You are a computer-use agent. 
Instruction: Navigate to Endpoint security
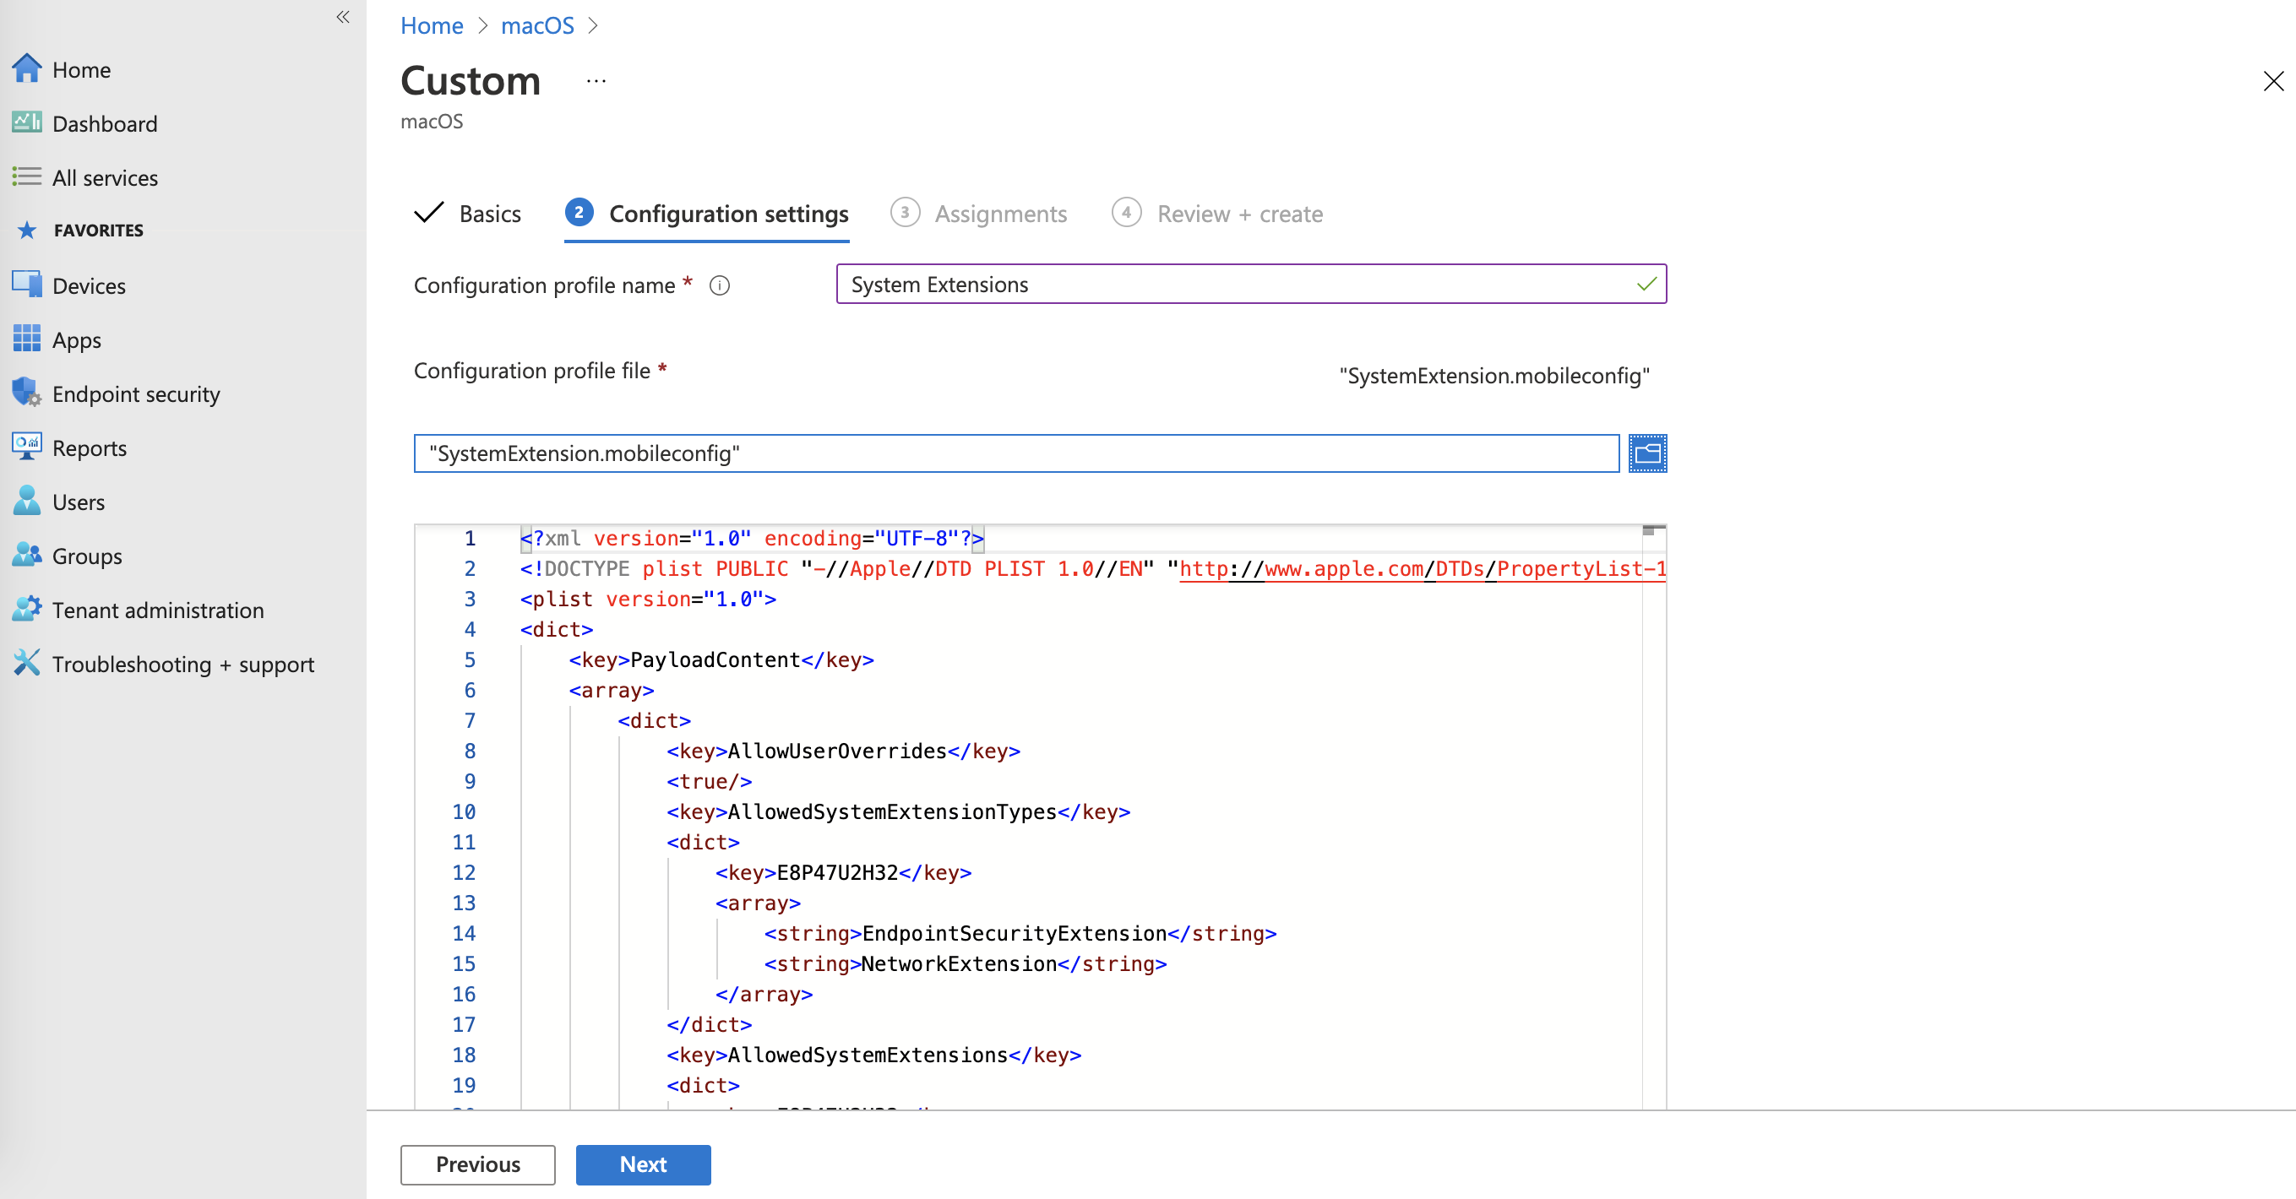pos(136,393)
